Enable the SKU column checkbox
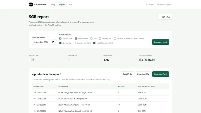 coord(91,38)
